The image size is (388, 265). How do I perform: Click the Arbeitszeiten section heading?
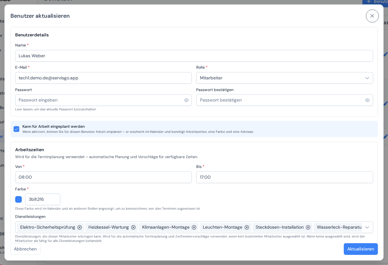[30, 150]
